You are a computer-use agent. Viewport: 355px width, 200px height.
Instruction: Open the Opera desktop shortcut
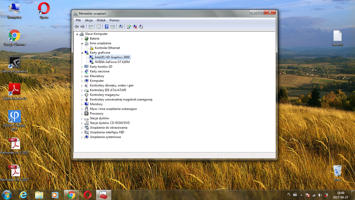coord(44,11)
